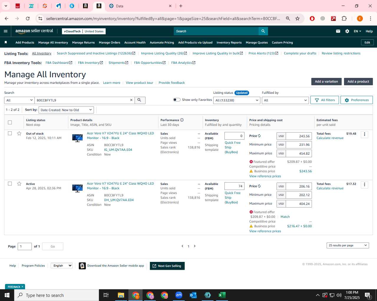Click the Feedback tab at bottom left

point(15,287)
